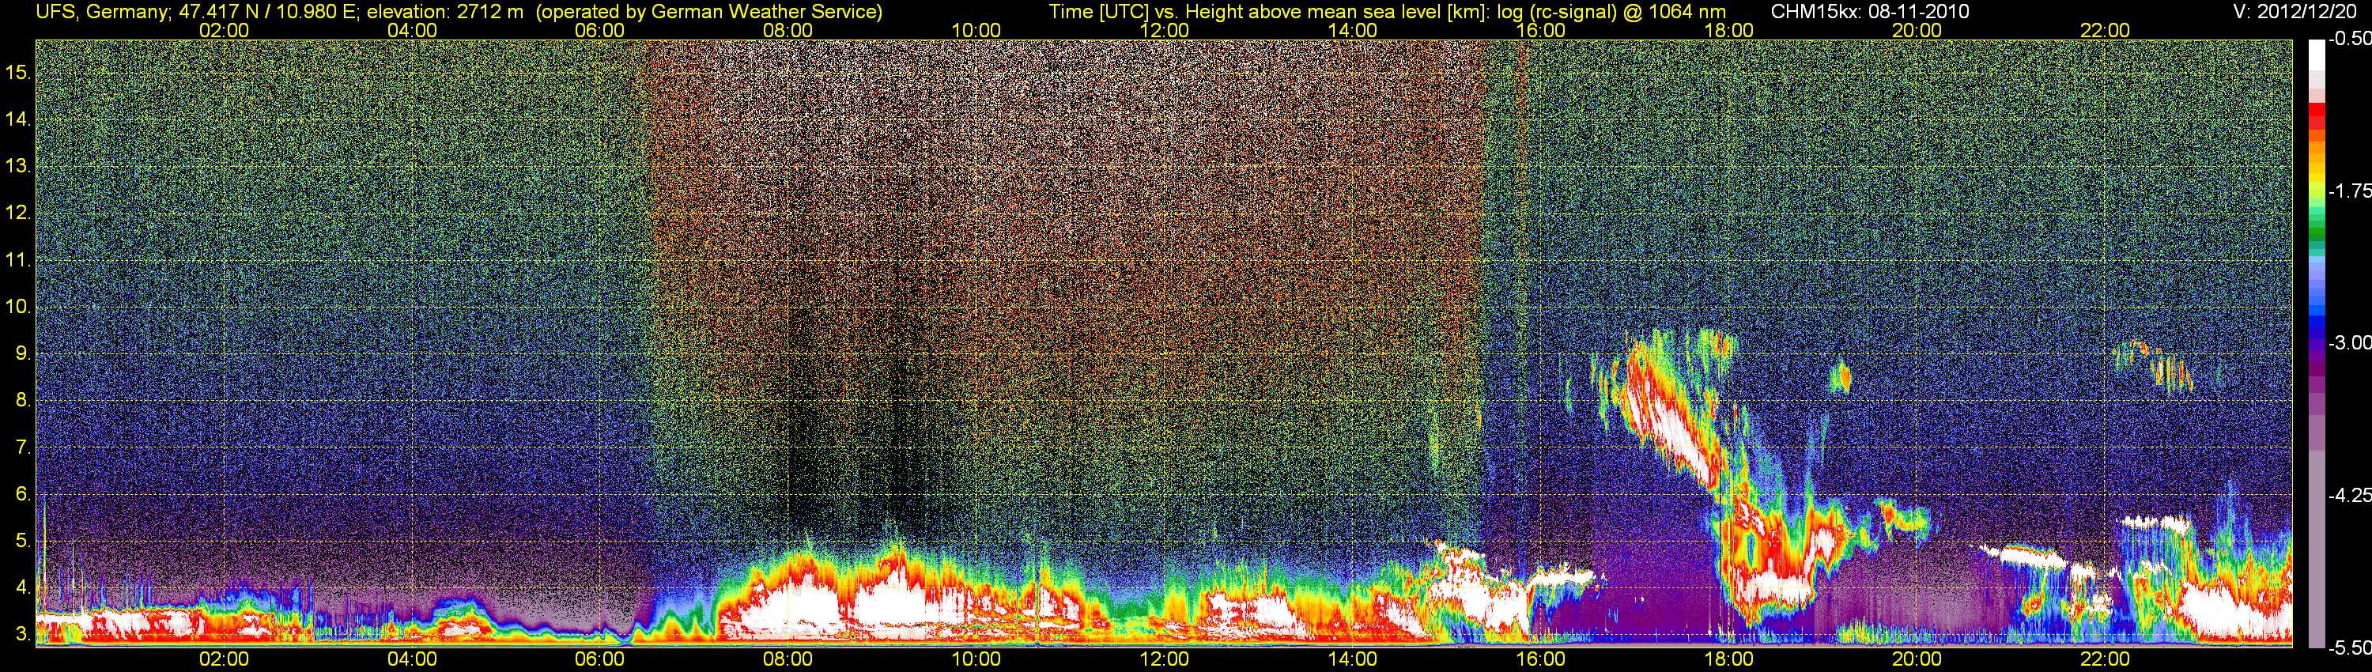2372x672 pixels.
Task: Click the "log (rc-signal) @ 1064 nm" label
Action: pyautogui.click(x=1611, y=11)
